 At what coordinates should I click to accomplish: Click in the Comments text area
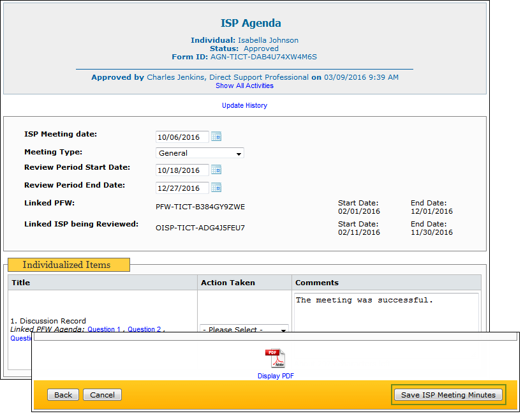click(x=387, y=313)
